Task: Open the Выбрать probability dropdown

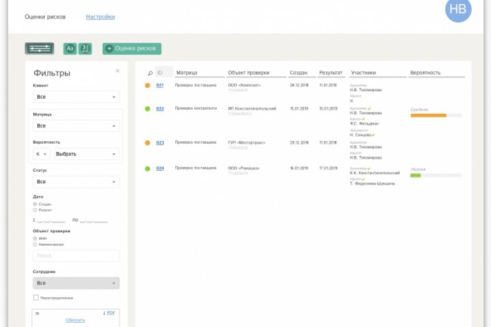Action: 87,154
